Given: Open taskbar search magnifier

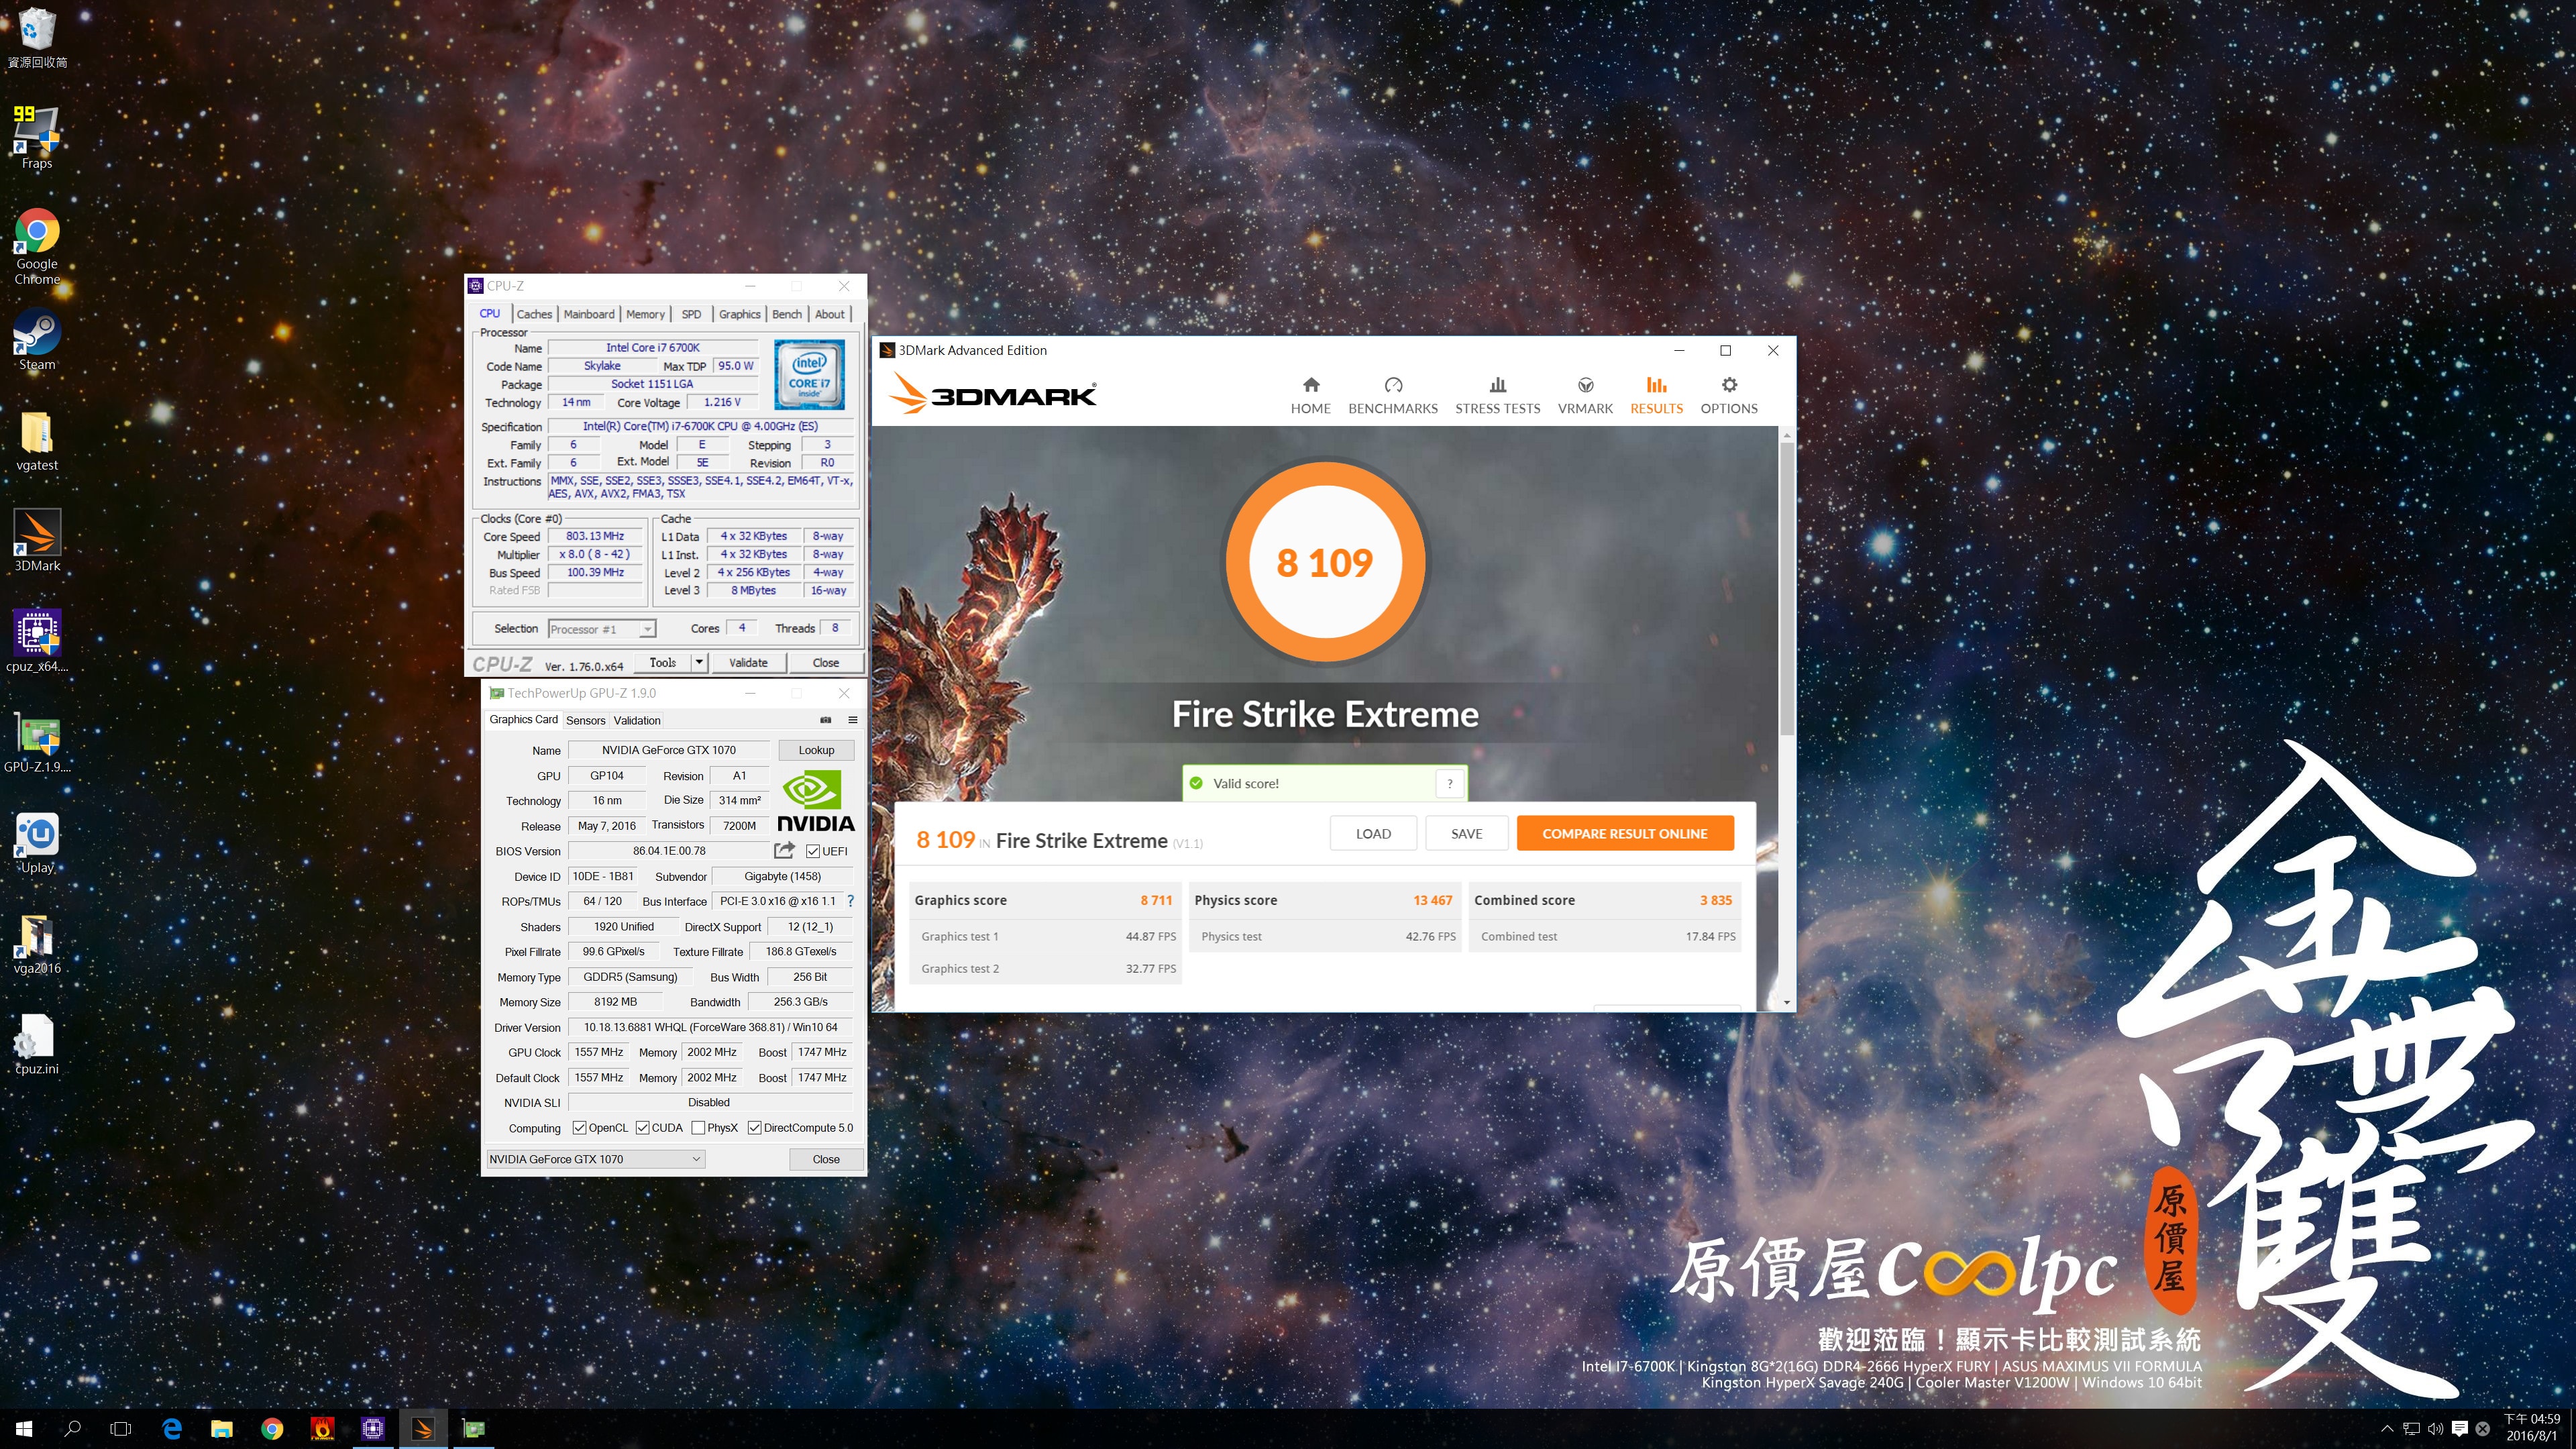Looking at the screenshot, I should (x=72, y=1429).
